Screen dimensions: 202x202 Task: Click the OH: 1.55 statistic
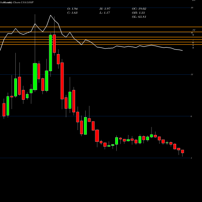point(138,13)
